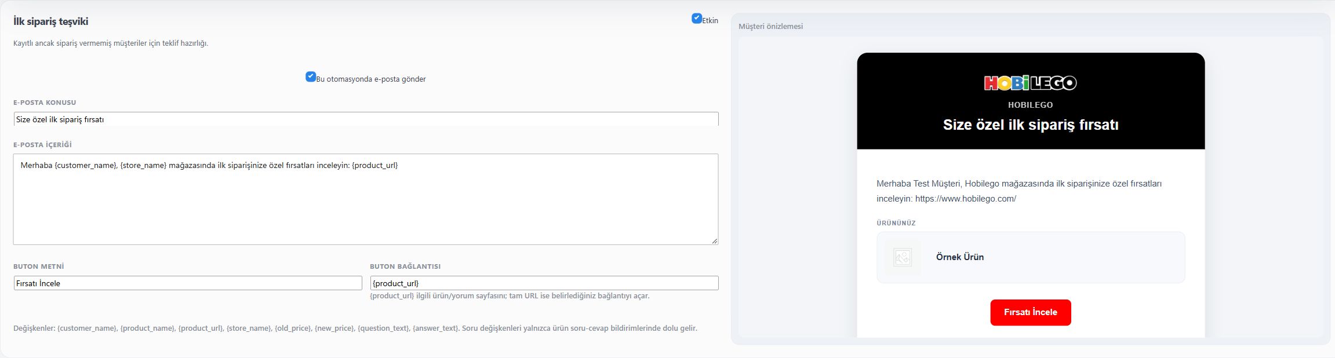Click the 'E-POSTA KONUSU' field label
This screenshot has height=358, width=1335.
(45, 103)
